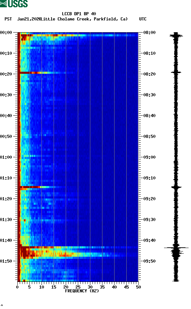Click the 08:00 UTC time label
Image resolution: width=191 pixels, height=309 pixels.
point(149,33)
